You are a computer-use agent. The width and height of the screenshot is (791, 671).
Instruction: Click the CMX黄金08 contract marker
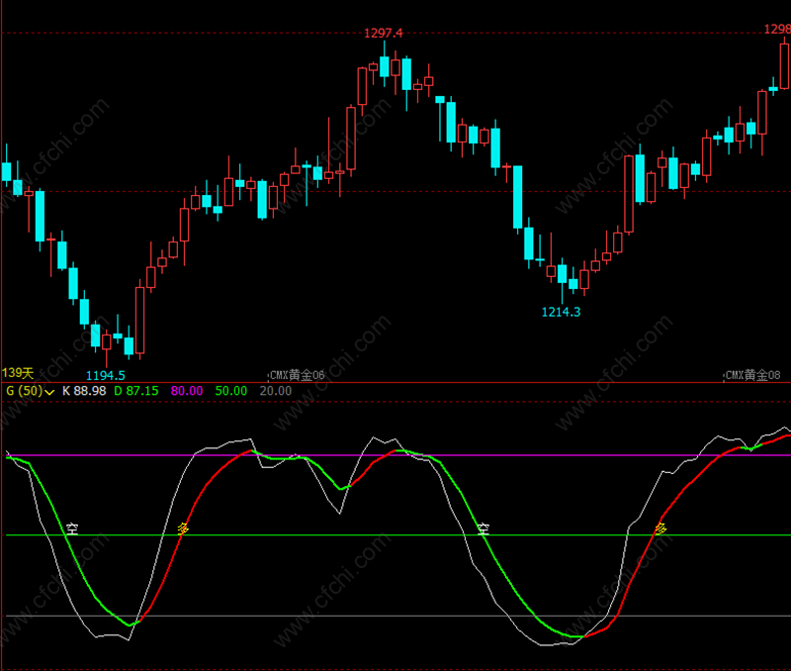pyautogui.click(x=752, y=375)
